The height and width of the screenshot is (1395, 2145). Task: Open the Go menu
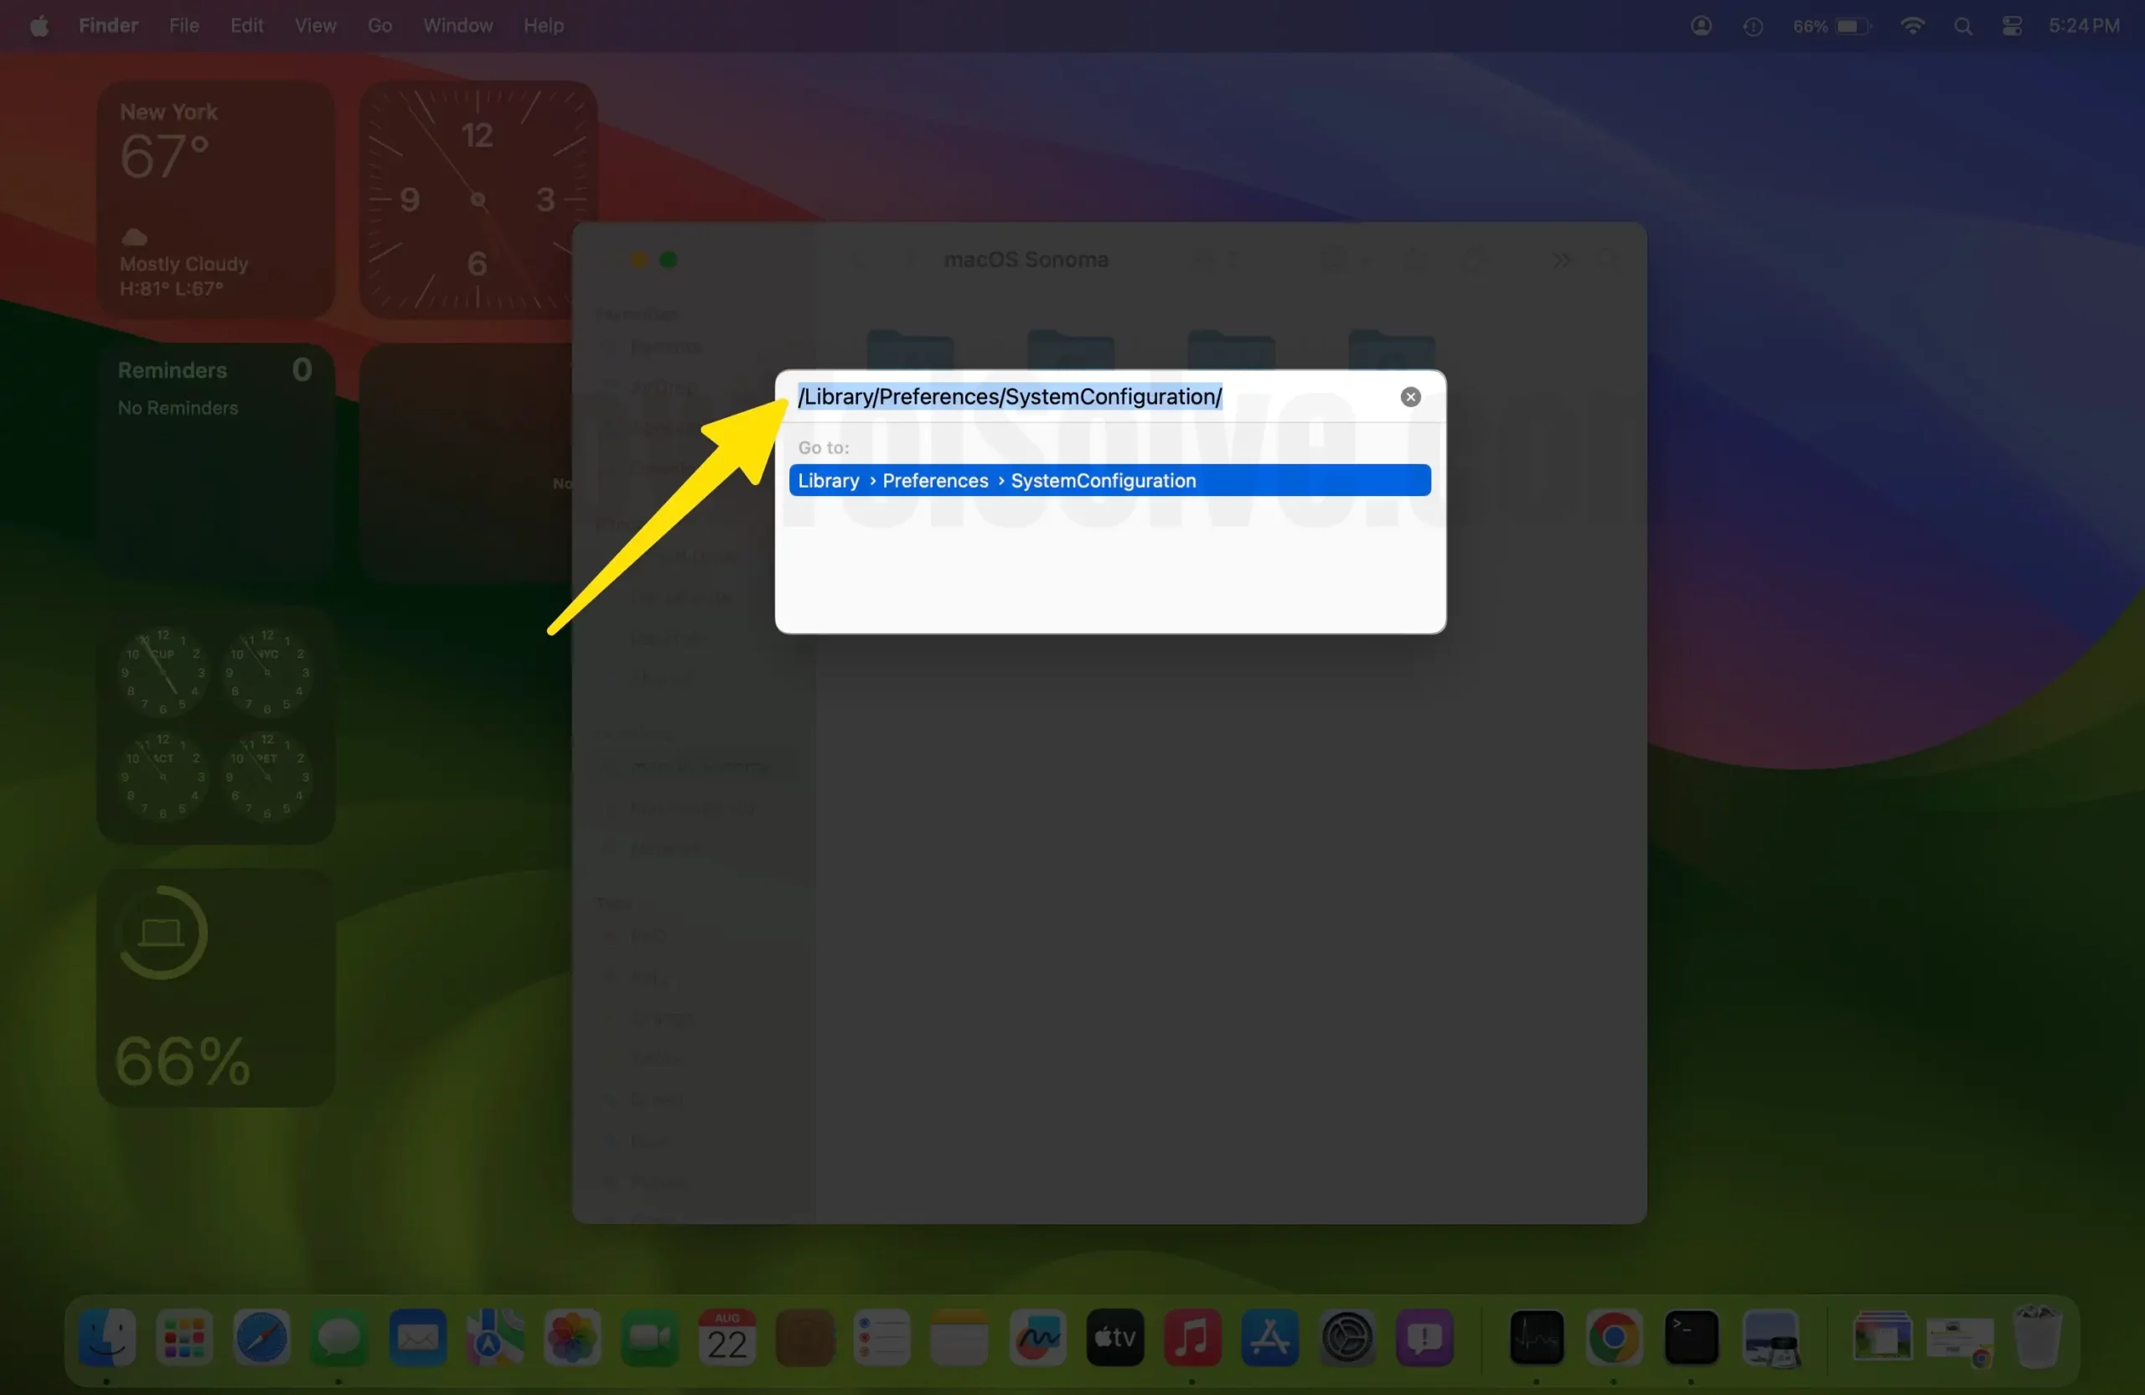coord(380,25)
